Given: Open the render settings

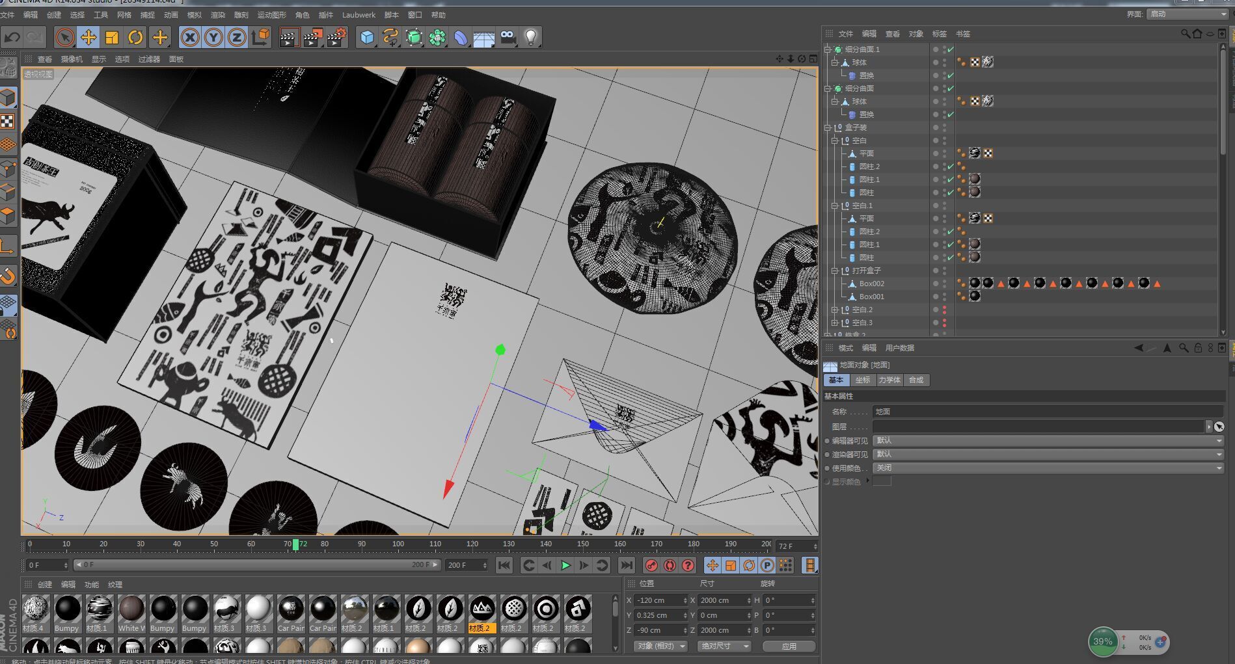Looking at the screenshot, I should point(337,37).
